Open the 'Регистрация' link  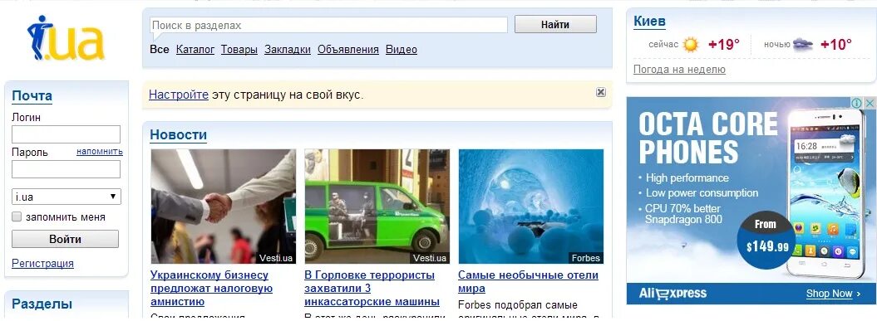tap(42, 264)
